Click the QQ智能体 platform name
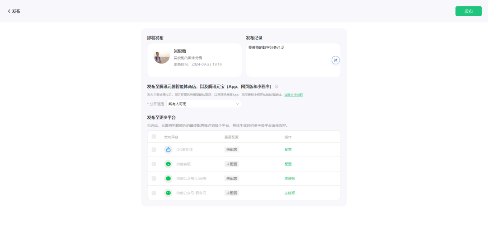The image size is (488, 231). tap(184, 149)
